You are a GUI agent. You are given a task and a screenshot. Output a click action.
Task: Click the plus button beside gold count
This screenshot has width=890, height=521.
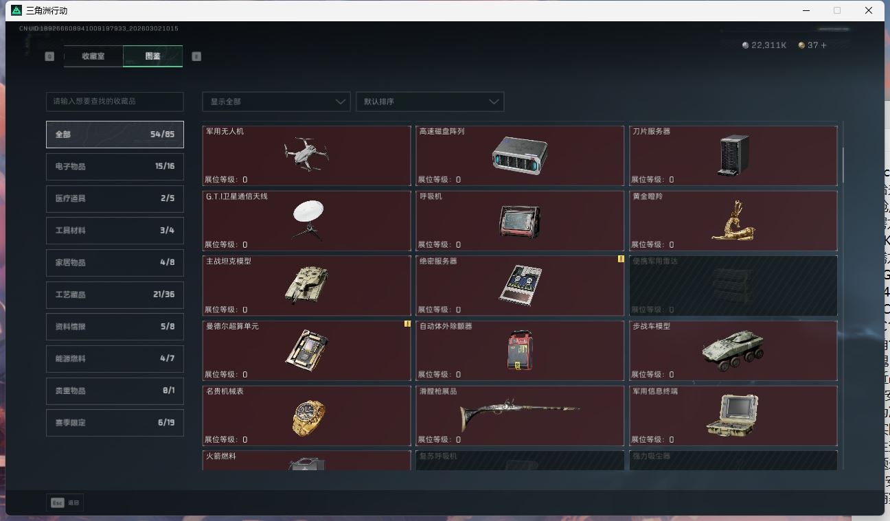click(x=823, y=45)
